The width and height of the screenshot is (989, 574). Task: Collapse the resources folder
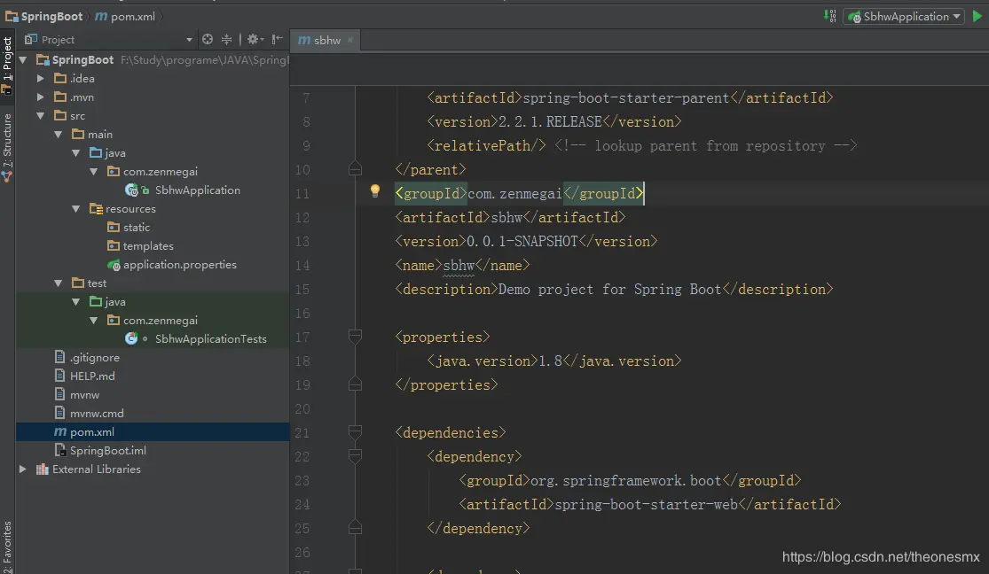77,209
